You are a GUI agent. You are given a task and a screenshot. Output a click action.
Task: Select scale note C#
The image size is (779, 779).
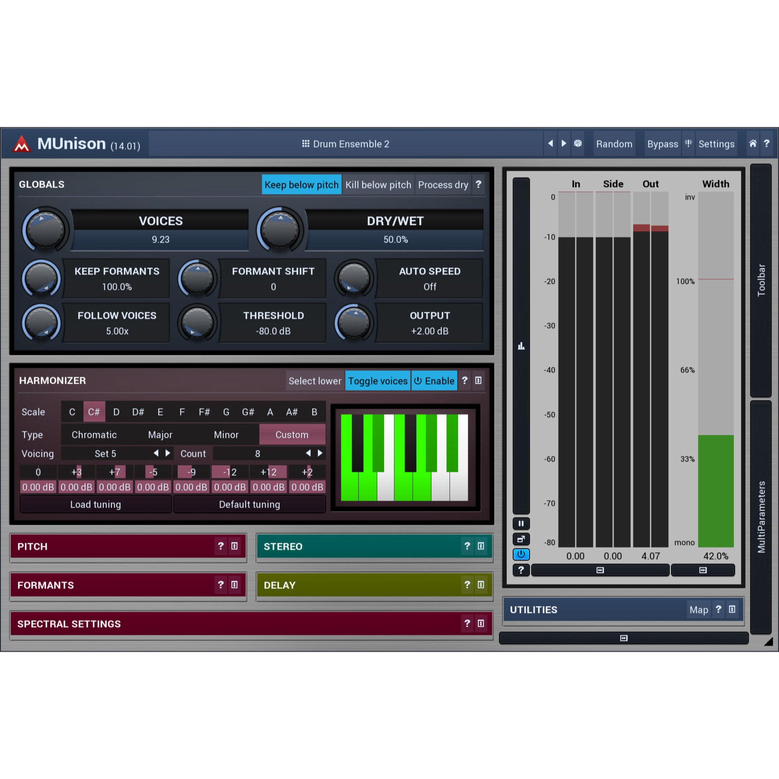(94, 412)
